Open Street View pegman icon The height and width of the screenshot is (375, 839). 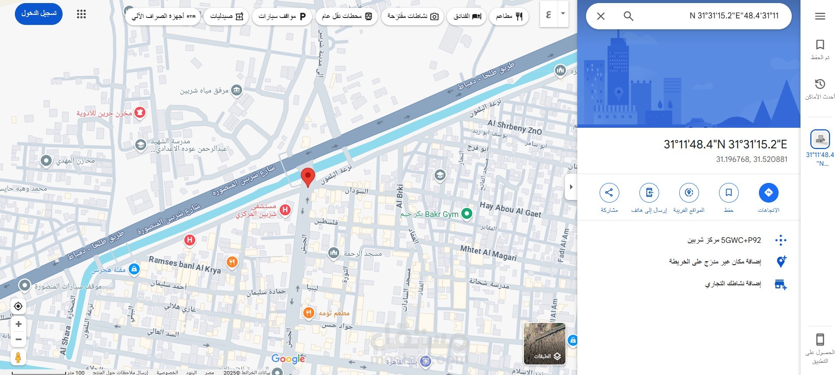[18, 357]
